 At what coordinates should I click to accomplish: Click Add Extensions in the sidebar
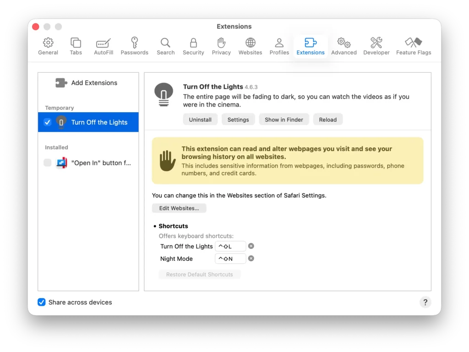(x=87, y=83)
